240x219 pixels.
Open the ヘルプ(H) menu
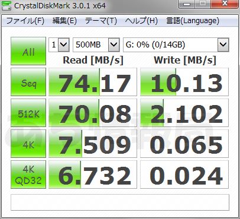coord(141,21)
